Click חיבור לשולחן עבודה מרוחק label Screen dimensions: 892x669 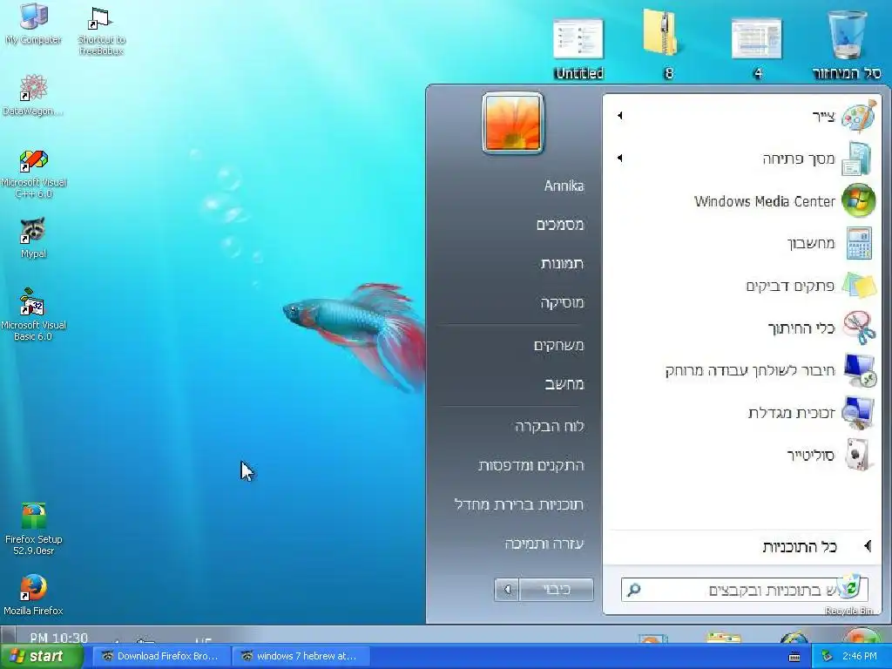click(750, 371)
